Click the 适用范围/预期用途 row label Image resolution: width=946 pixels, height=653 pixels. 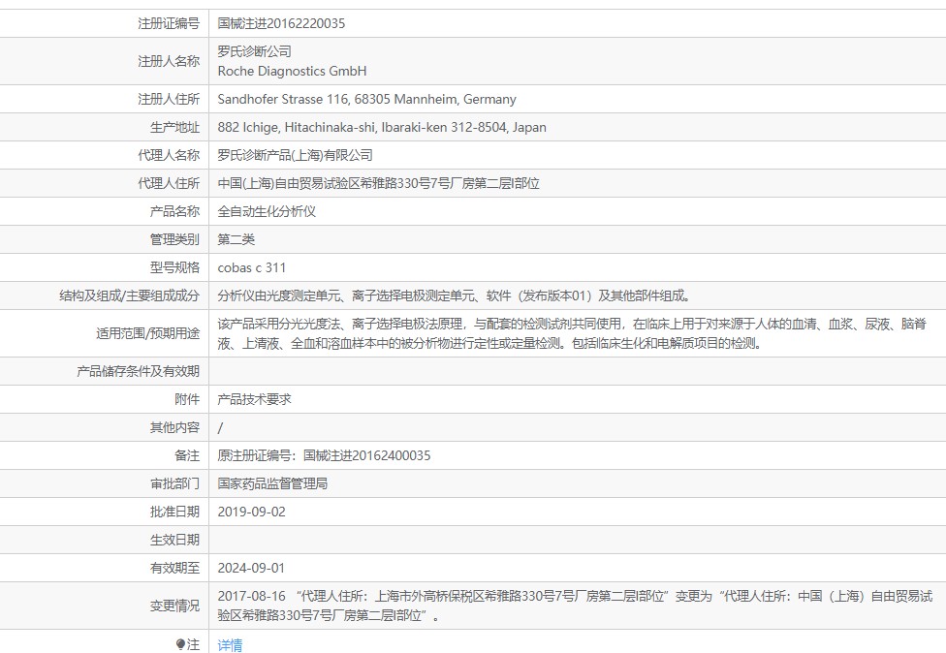pyautogui.click(x=147, y=333)
